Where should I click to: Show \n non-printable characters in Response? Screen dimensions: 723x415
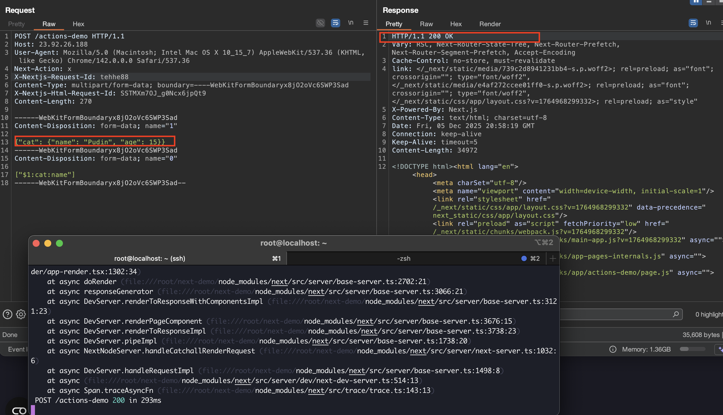coord(708,23)
